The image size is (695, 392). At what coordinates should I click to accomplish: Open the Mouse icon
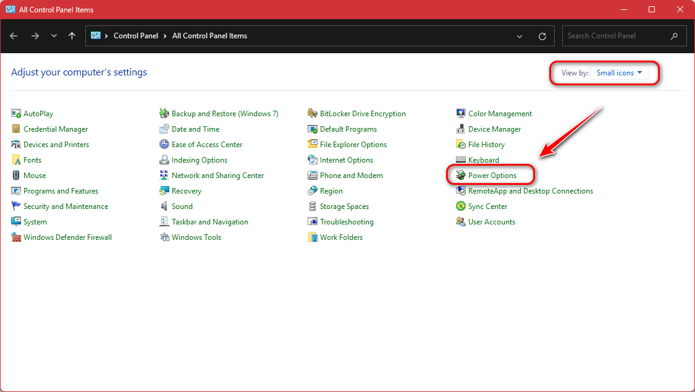point(16,176)
